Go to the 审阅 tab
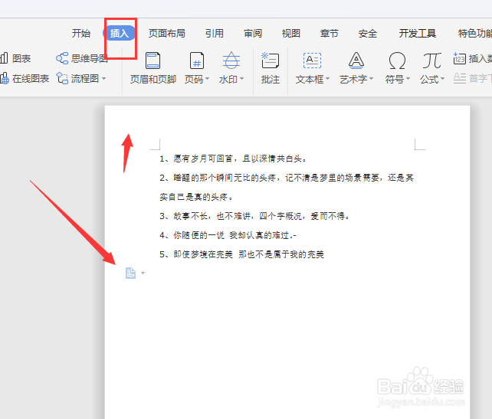The height and width of the screenshot is (419, 492). tap(253, 33)
